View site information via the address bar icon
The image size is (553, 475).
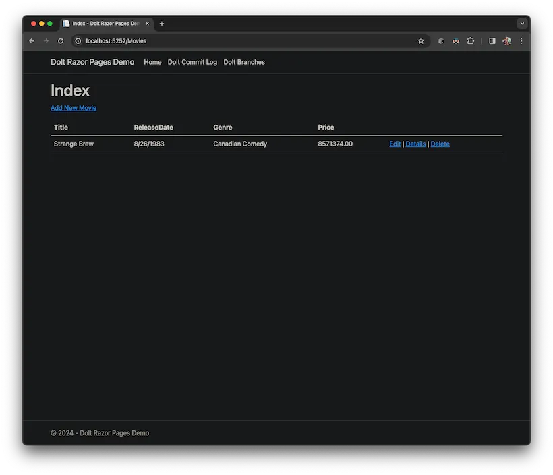click(77, 40)
